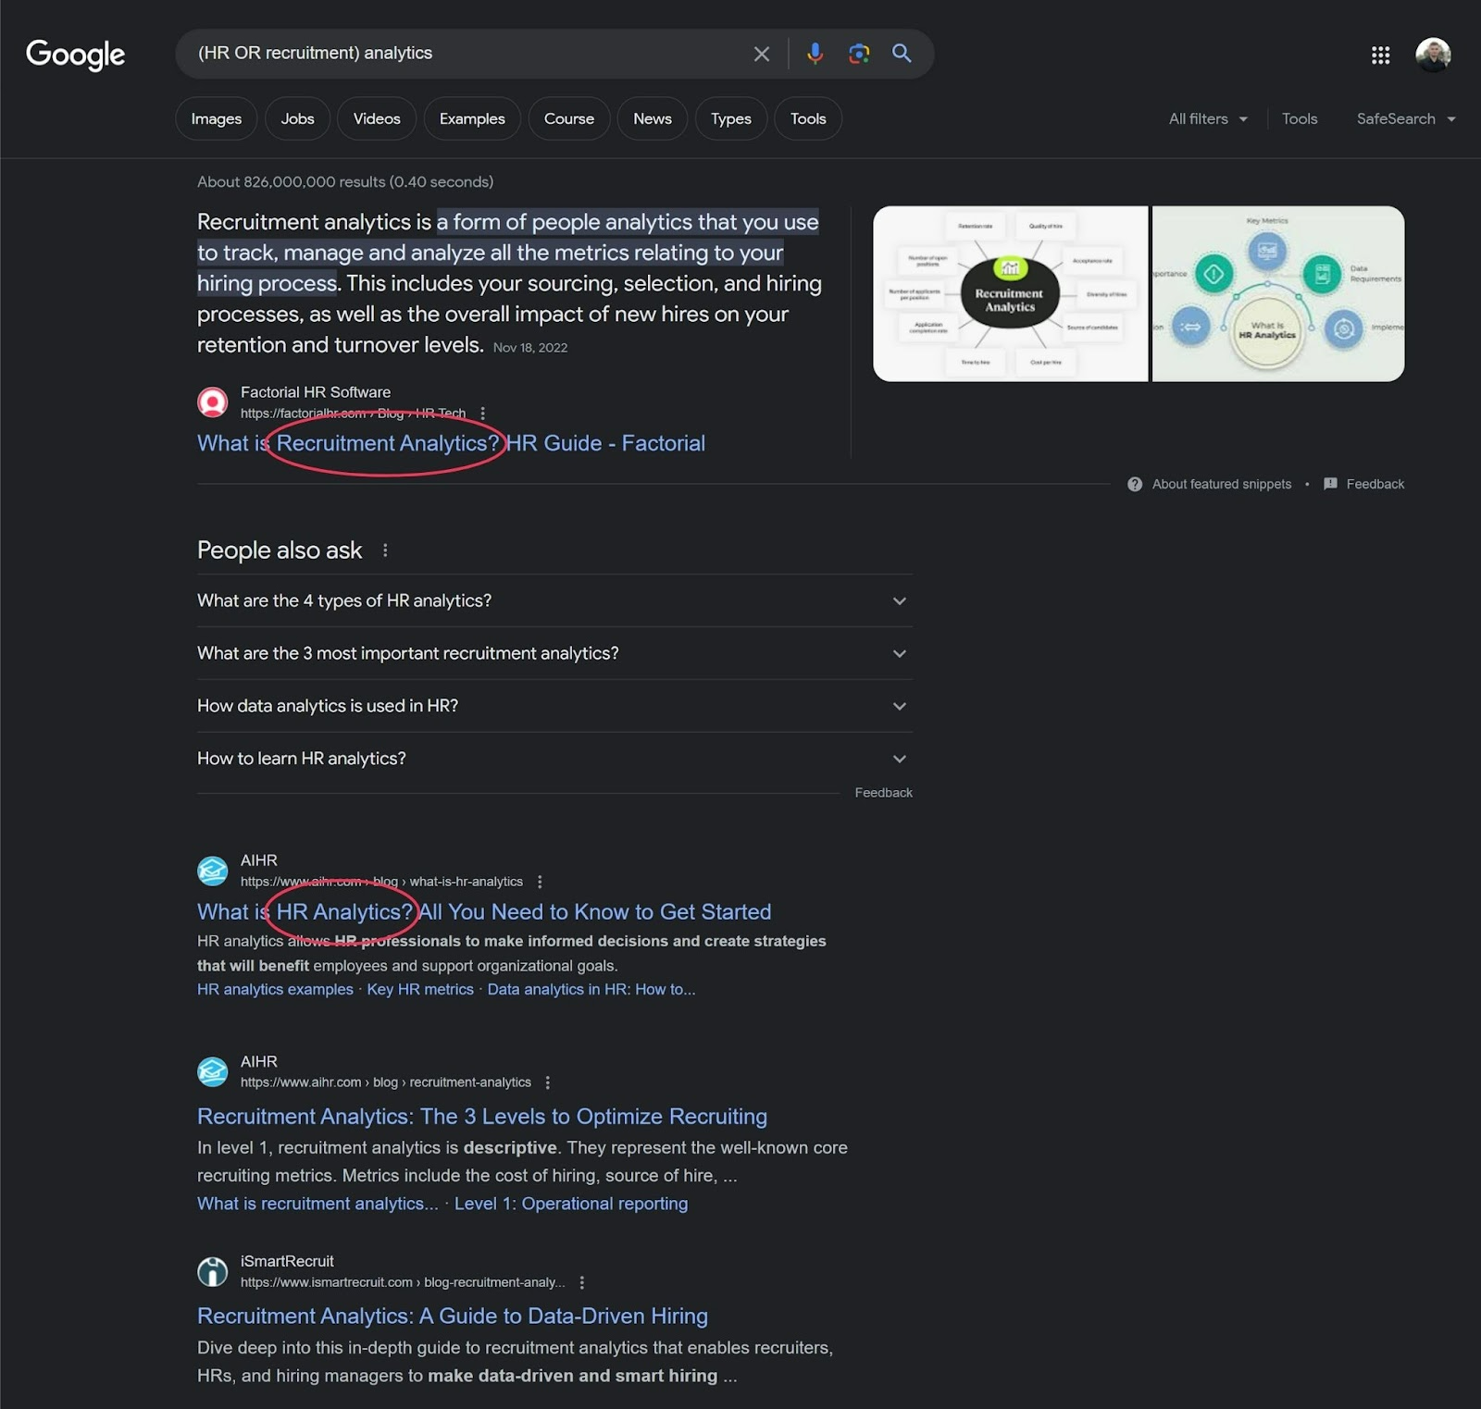Open 'Recruitment Analytics: The 3 Levels' result

point(482,1116)
